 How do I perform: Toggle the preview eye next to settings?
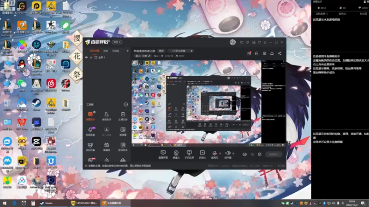[x=252, y=154]
